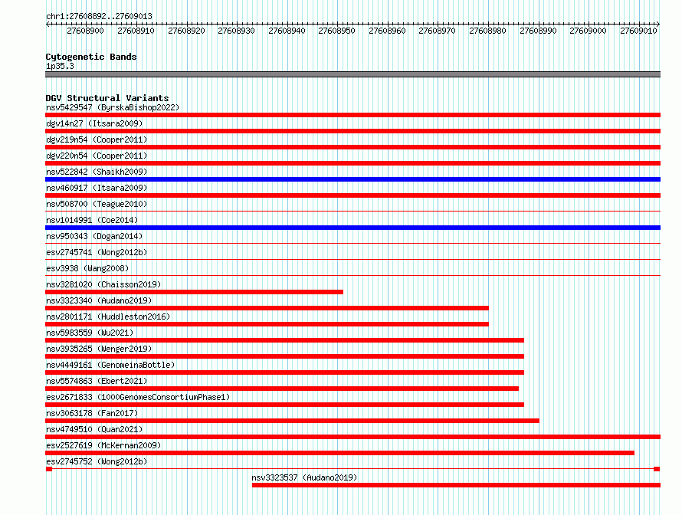Image resolution: width=682 pixels, height=515 pixels.
Task: Click the left end block of esv2745752
Action: (49, 469)
